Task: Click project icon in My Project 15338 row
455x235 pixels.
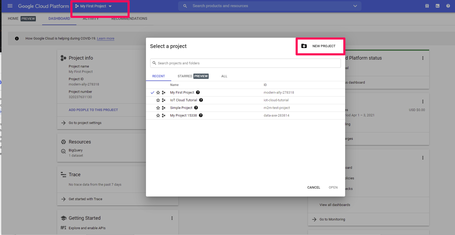Action: coord(164,116)
